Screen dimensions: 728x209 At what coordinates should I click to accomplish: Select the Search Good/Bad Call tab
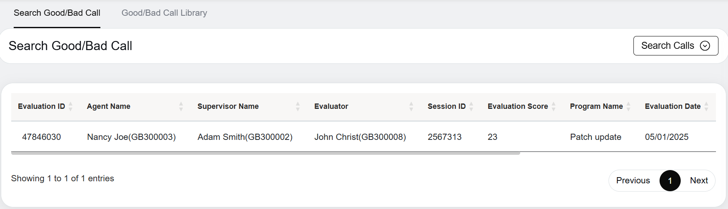click(x=57, y=13)
